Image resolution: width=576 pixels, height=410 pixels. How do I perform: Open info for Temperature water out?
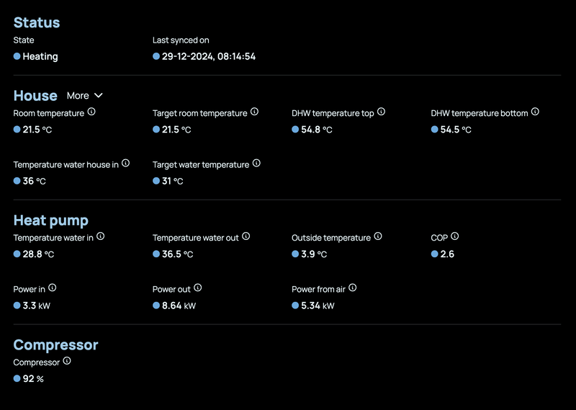coord(246,236)
